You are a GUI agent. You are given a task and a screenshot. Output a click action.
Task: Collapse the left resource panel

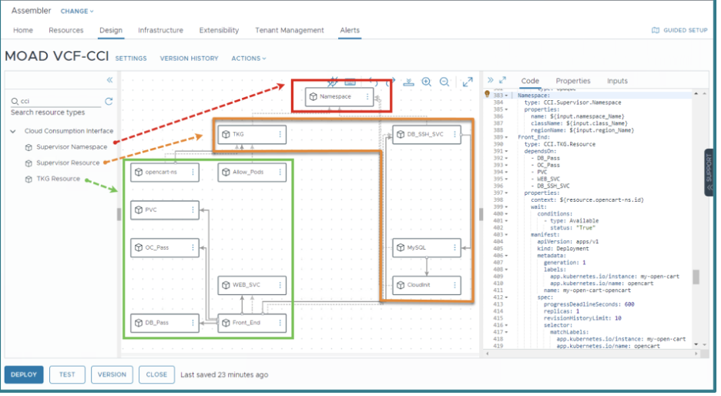pos(109,80)
